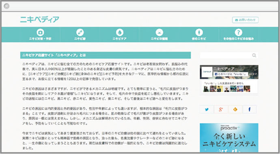The width and height of the screenshot is (280, 154).
Task: Select the bandage icon for ニキビ跡
Action: [80, 32]
